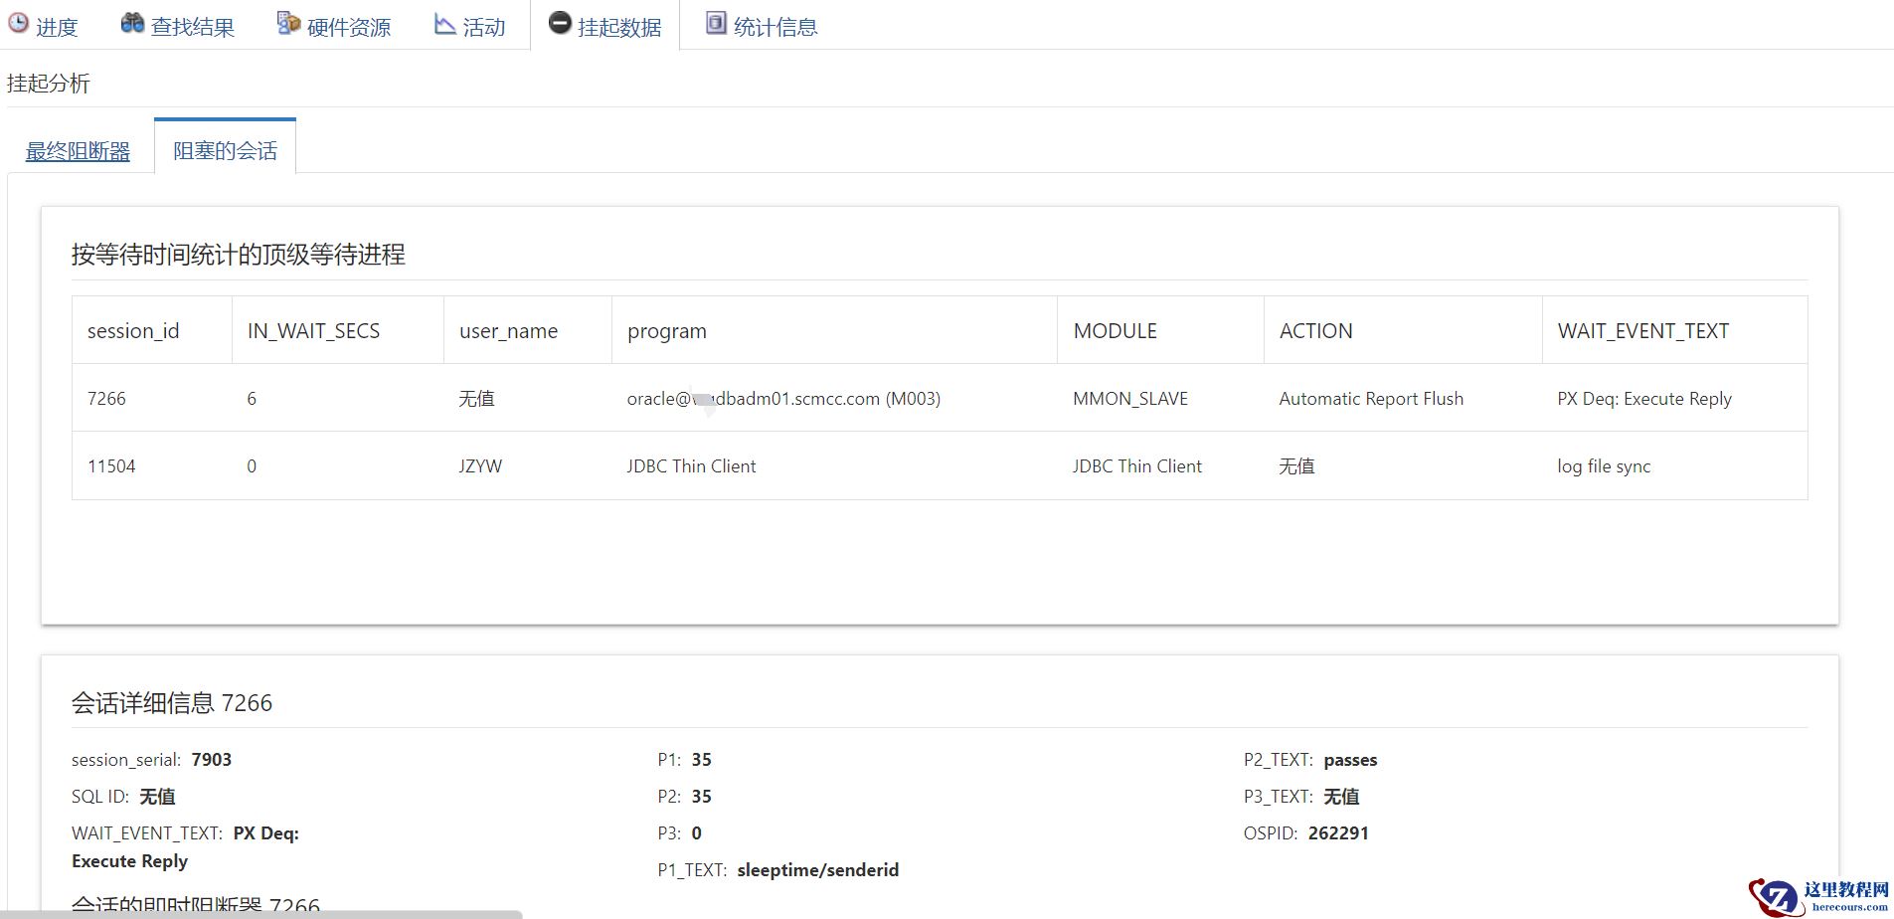This screenshot has width=1894, height=919.
Task: Click the chart icon beside 活动
Action: [x=444, y=24]
